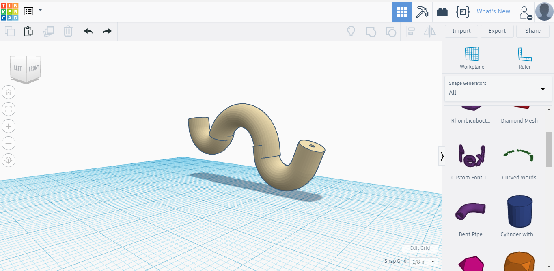Click the orange polyhedron shape thumbnail
Screen dimensions: 554x271
tap(520, 261)
